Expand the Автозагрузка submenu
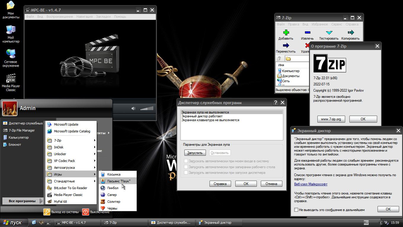This screenshot has width=403, height=227. point(71,168)
